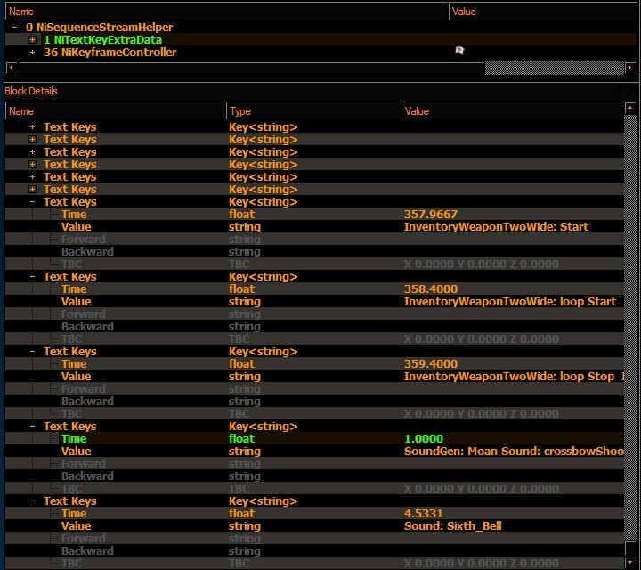Viewport: 641px width, 570px height.
Task: Click right arrow of block list horizontal scrollbar
Action: click(630, 68)
